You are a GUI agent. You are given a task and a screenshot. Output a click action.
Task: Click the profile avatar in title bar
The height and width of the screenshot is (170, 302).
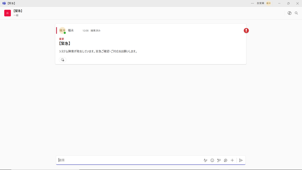point(268,3)
